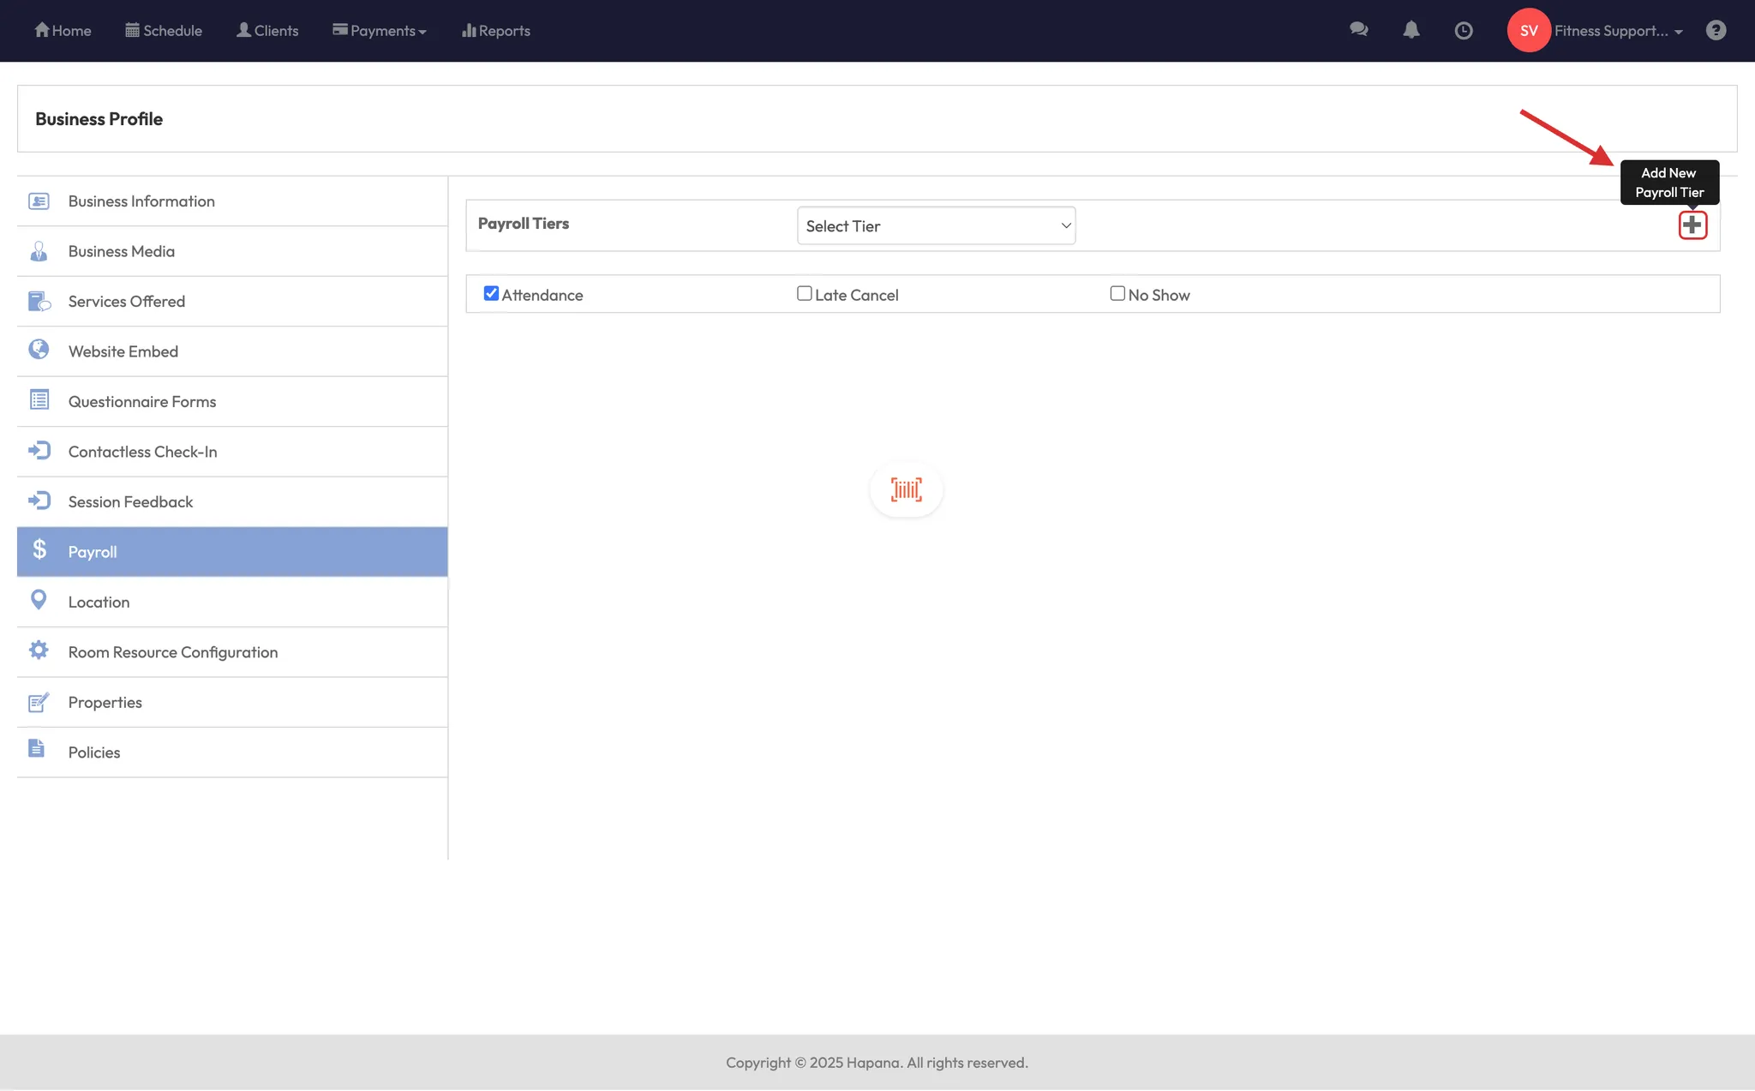The image size is (1755, 1091).
Task: Select Policies in the sidebar
Action: pos(94,752)
